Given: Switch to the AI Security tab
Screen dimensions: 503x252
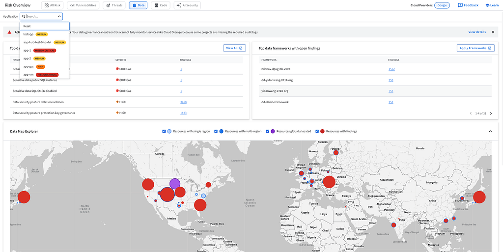Looking at the screenshot, I should (x=187, y=5).
